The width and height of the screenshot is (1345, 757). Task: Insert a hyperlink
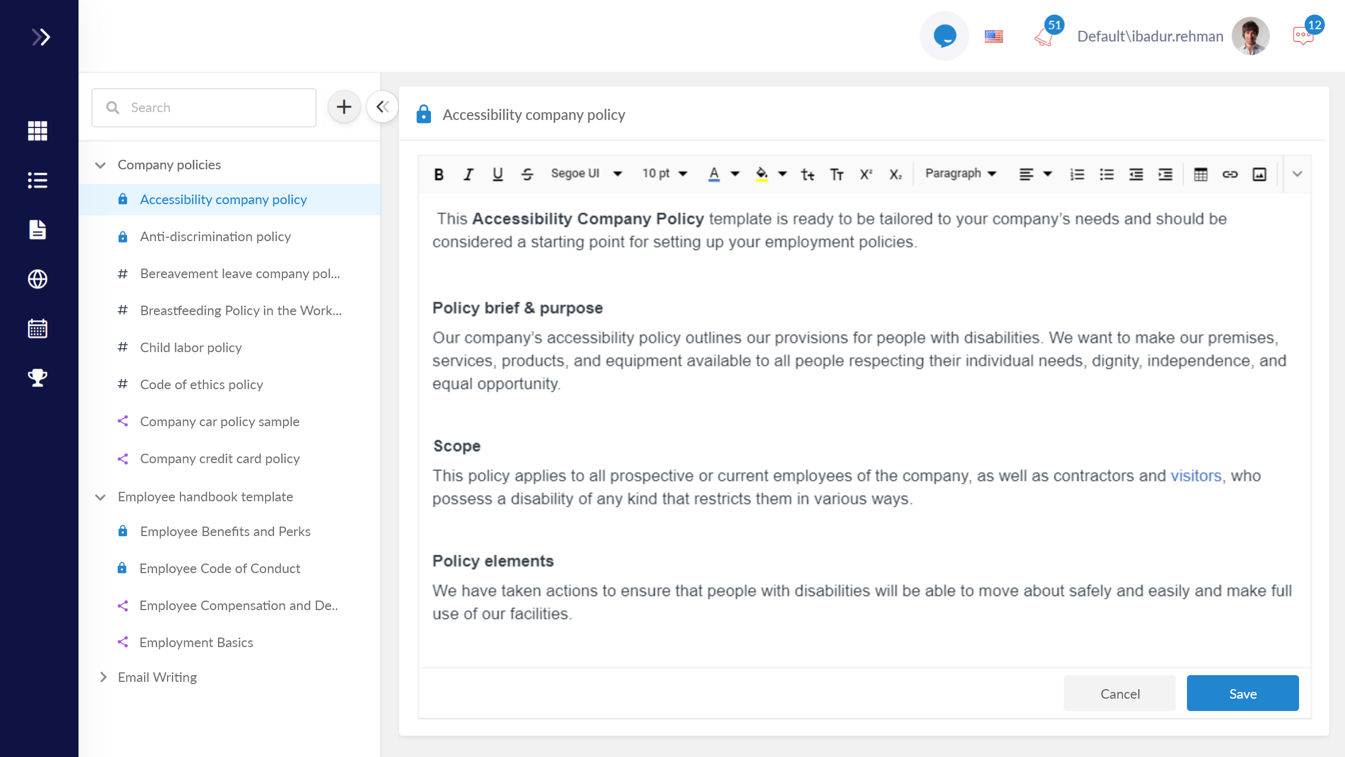coord(1230,174)
